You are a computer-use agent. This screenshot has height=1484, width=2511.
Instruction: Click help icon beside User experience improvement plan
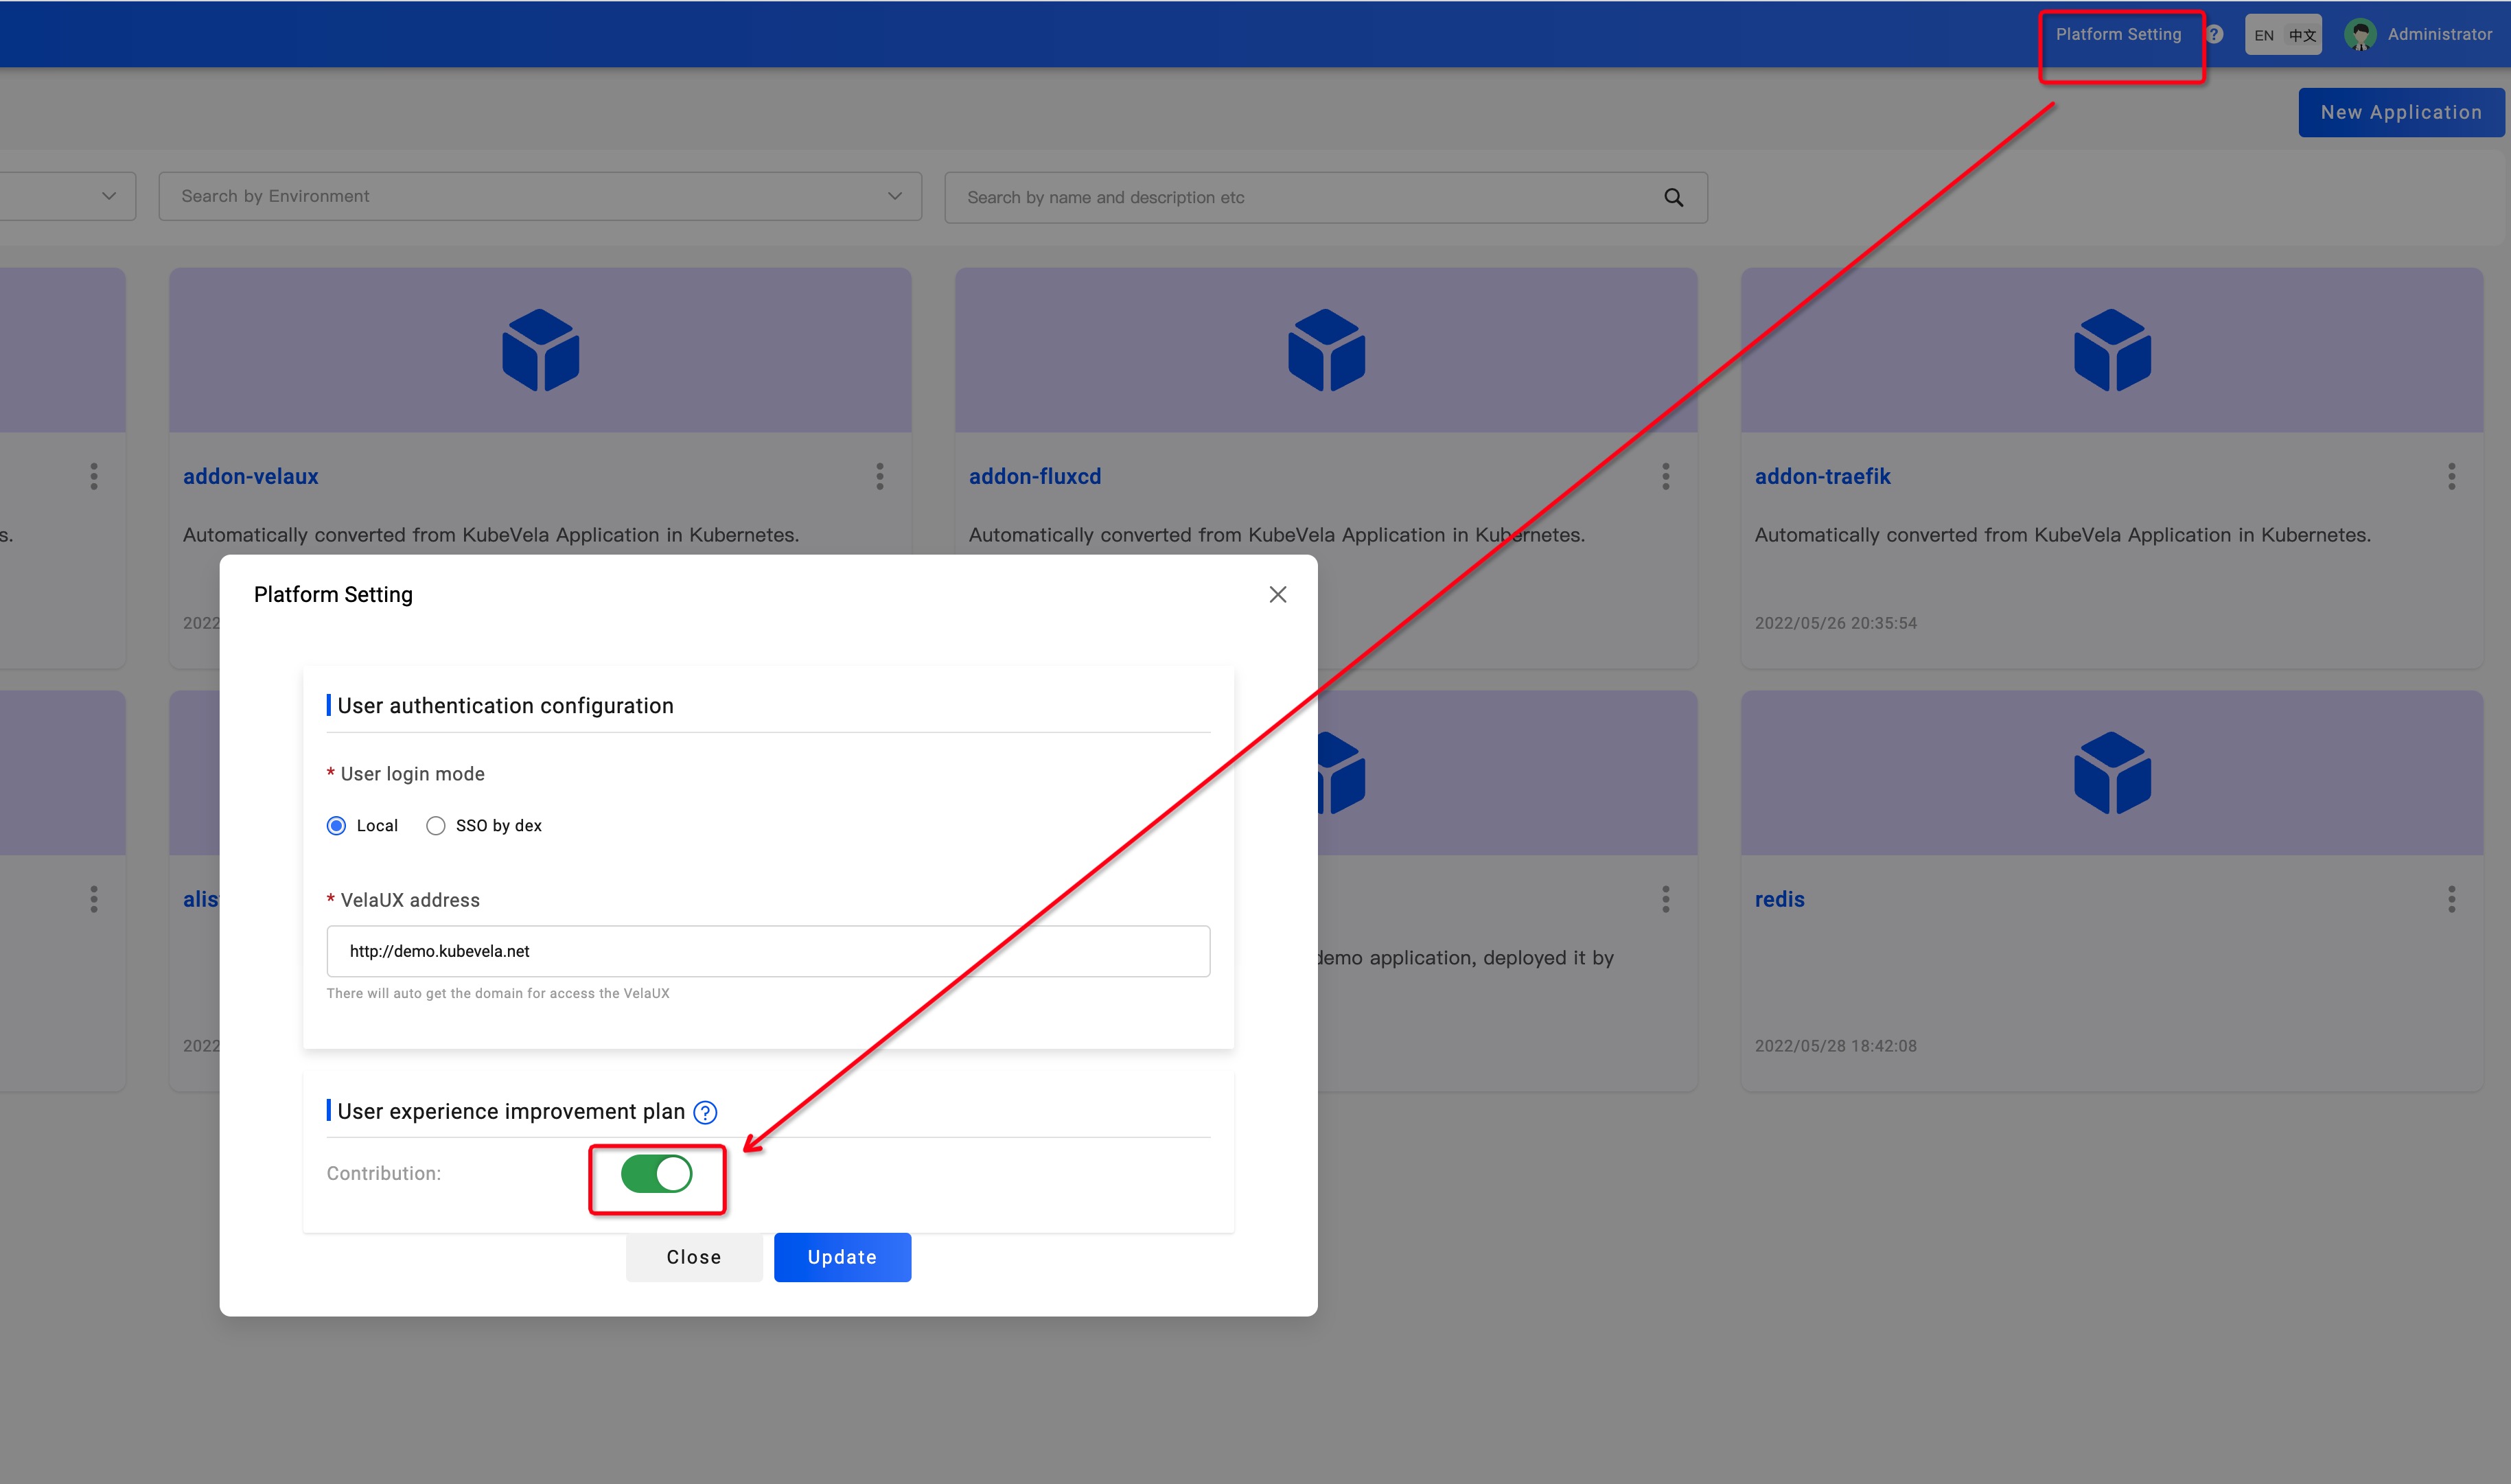coord(705,1112)
